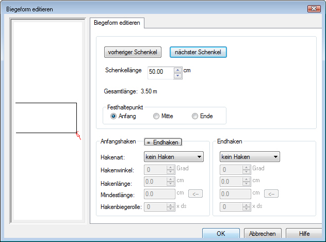
Task: Advance to nächster Schenkel
Action: coord(198,52)
